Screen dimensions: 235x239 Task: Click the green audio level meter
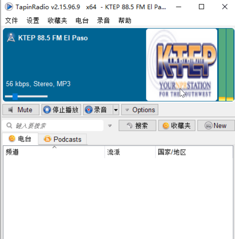pos(226,65)
